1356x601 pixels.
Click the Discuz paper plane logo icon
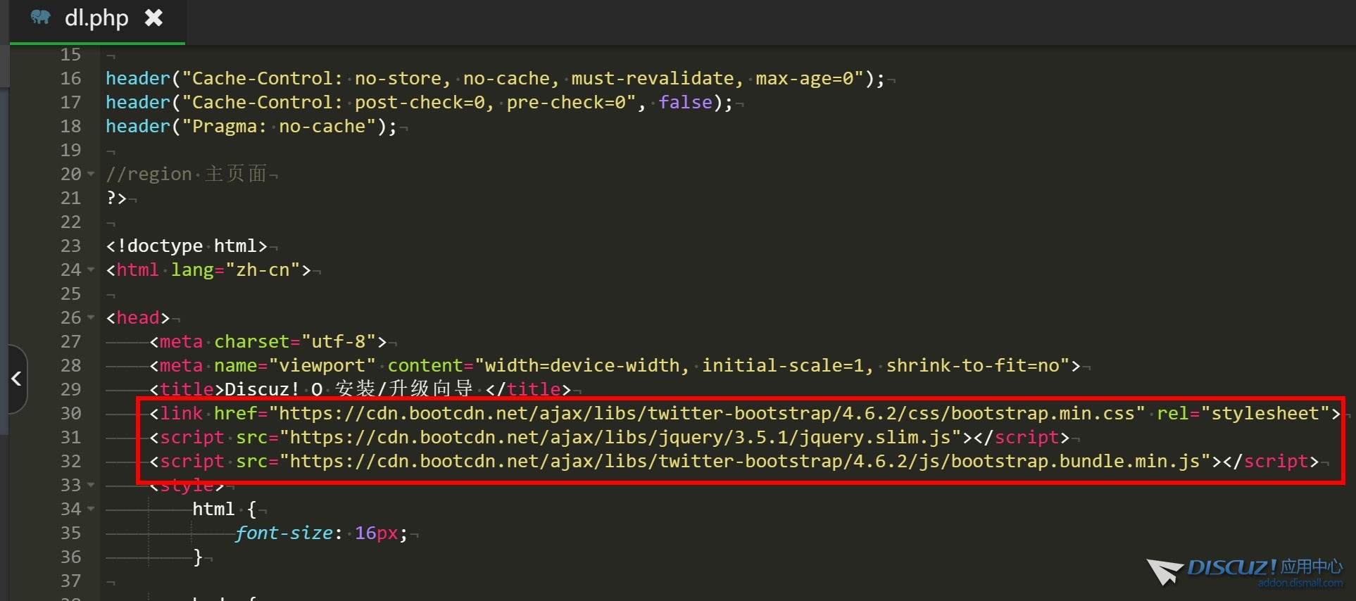pyautogui.click(x=1164, y=571)
